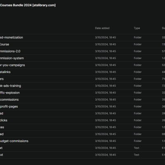Open the folder ending in stalinks
Screen dimensions: 165x165
pyautogui.click(x=5, y=72)
